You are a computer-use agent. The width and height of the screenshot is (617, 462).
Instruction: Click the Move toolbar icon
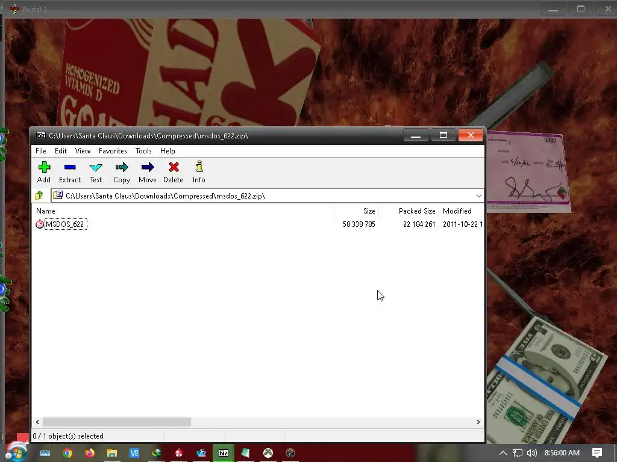[148, 172]
